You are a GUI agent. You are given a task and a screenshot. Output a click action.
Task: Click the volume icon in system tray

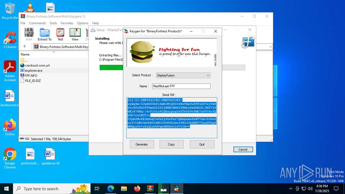point(310,189)
